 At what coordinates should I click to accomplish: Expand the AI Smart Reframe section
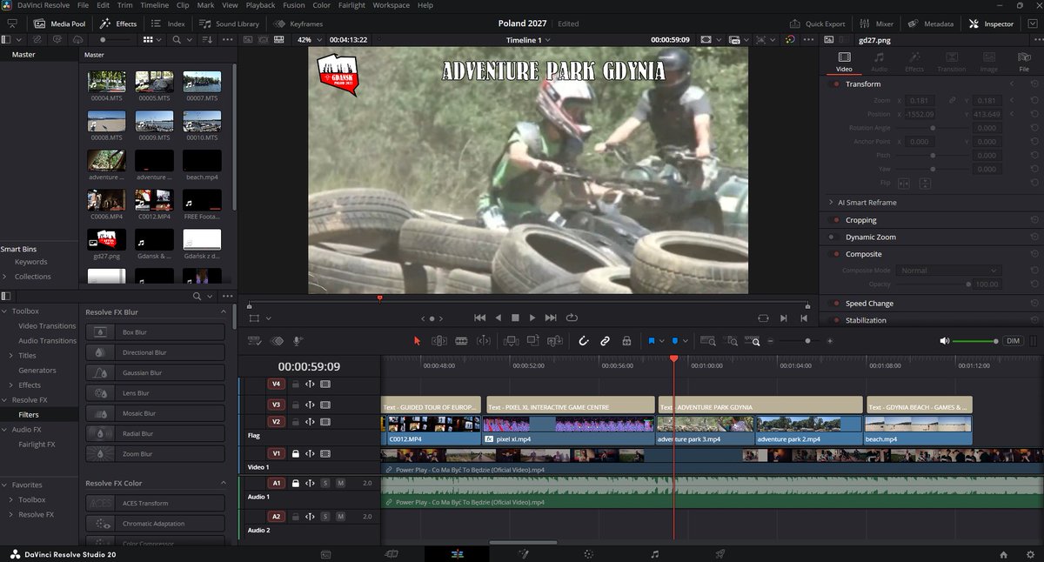click(x=831, y=202)
